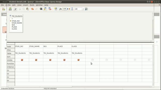Screen dimensions: 161x90
Task: Click the Tbl_Students table window icon
Action: point(10,16)
